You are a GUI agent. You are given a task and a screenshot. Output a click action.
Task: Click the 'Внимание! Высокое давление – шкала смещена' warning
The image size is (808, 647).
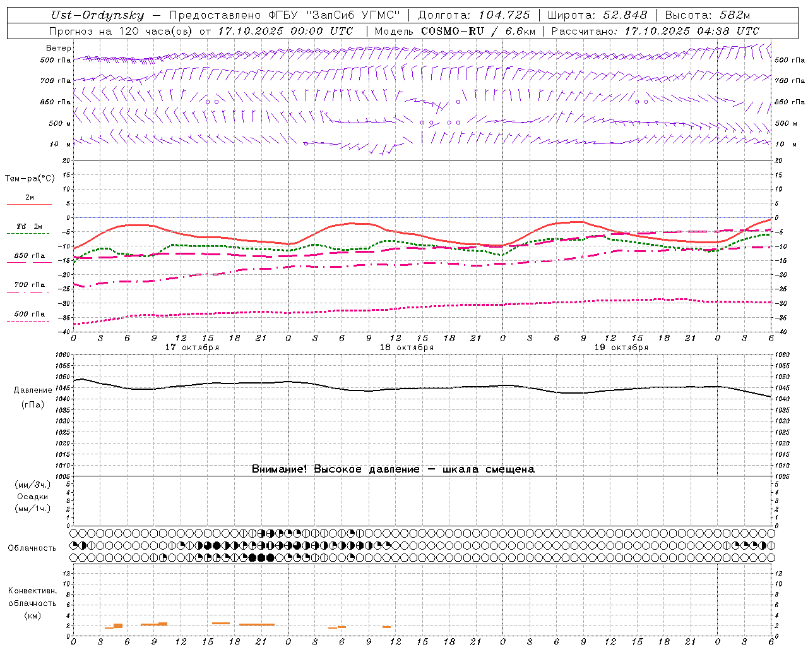coord(393,469)
